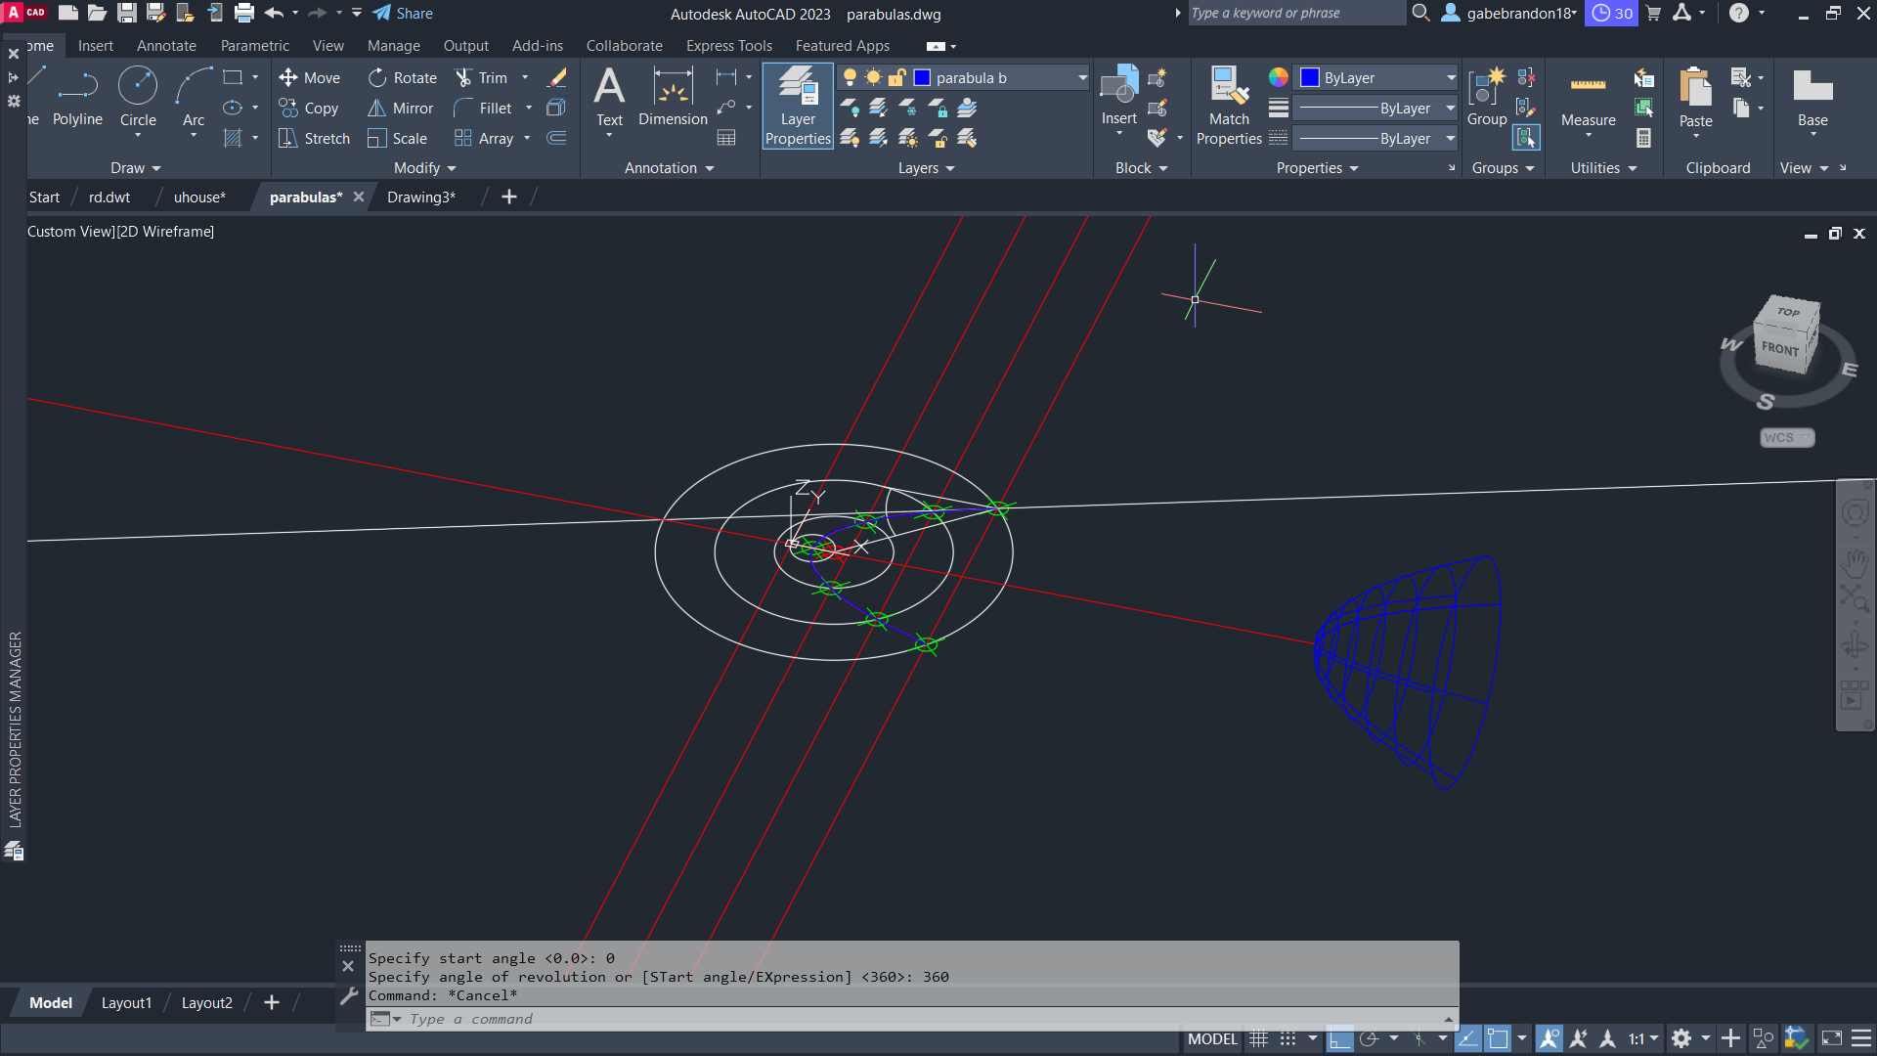The image size is (1877, 1056).
Task: Expand the Draw panel flyout
Action: pos(136,168)
